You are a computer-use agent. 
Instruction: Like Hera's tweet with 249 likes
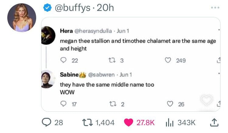tap(168, 60)
